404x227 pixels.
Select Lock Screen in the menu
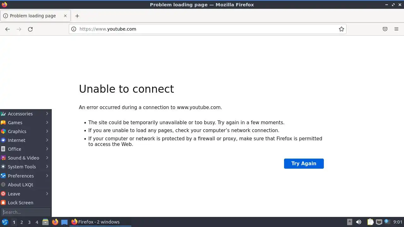click(x=26, y=202)
